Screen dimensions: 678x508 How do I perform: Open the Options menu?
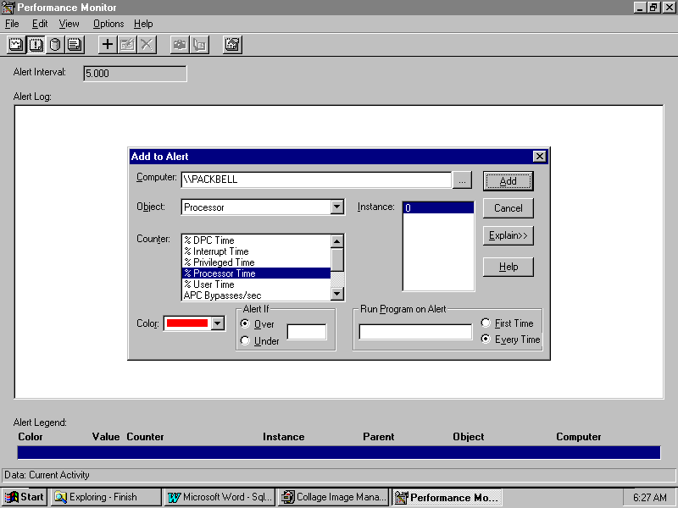click(x=108, y=24)
